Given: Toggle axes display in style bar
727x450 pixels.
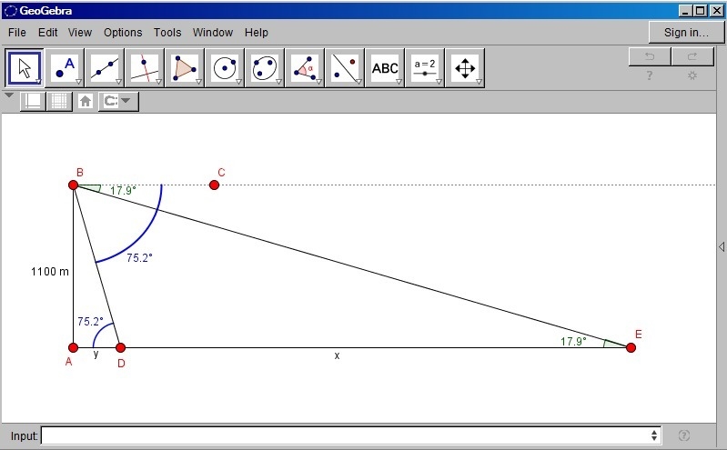Looking at the screenshot, I should pyautogui.click(x=33, y=101).
